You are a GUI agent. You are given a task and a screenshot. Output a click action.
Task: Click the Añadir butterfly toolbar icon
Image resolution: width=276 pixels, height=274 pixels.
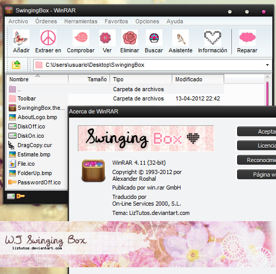[x=21, y=38]
